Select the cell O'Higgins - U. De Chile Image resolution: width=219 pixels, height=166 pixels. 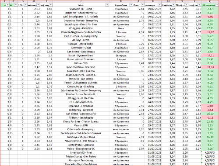click(81, 98)
